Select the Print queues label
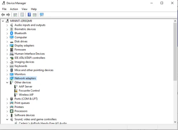Image resolution: width=178 pixels, height=130 pixels. pos(22,103)
